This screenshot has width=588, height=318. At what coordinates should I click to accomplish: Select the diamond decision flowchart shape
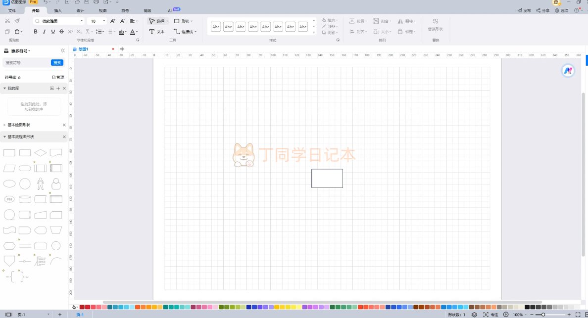(41, 152)
